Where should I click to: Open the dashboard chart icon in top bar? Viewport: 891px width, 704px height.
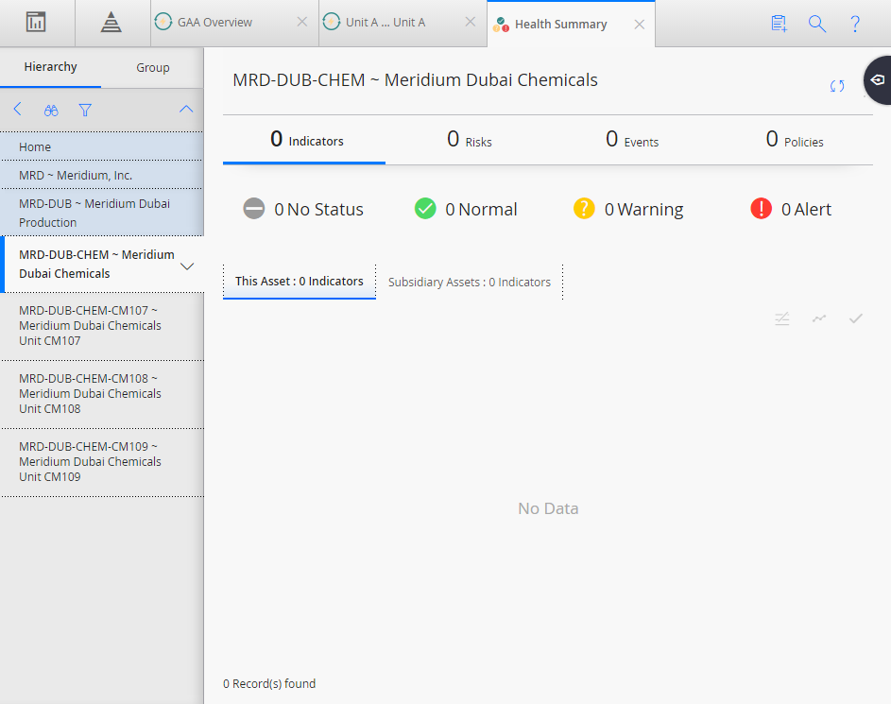36,23
